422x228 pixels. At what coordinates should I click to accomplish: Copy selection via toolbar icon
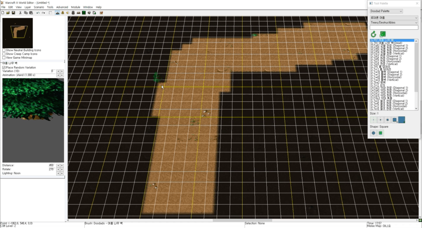26,13
